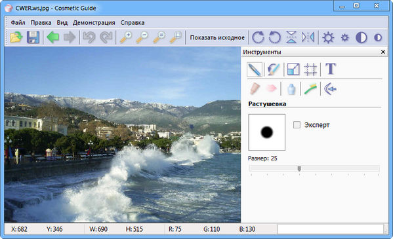Rotate image clockwise using toolbar icon

[258, 37]
